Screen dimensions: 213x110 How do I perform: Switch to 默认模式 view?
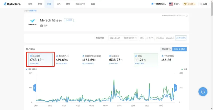(x=166, y=49)
